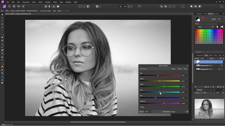This screenshot has height=126, width=225.
Task: Close the Black & White dialog
Action: [x=187, y=66]
